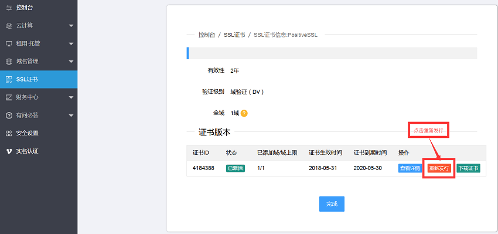Click the 1域 value text

point(235,113)
